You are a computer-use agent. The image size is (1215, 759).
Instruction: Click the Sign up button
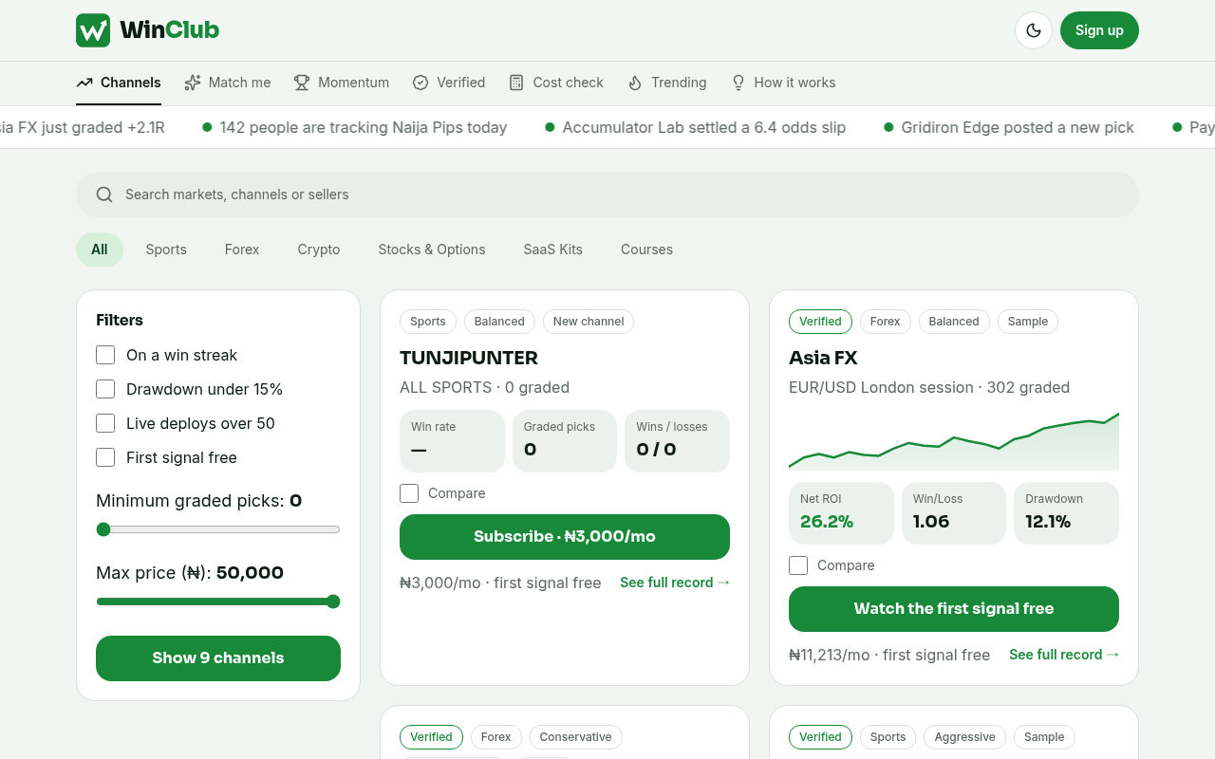pyautogui.click(x=1099, y=30)
